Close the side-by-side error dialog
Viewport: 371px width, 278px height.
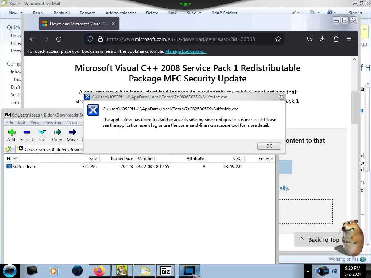pyautogui.click(x=282, y=97)
